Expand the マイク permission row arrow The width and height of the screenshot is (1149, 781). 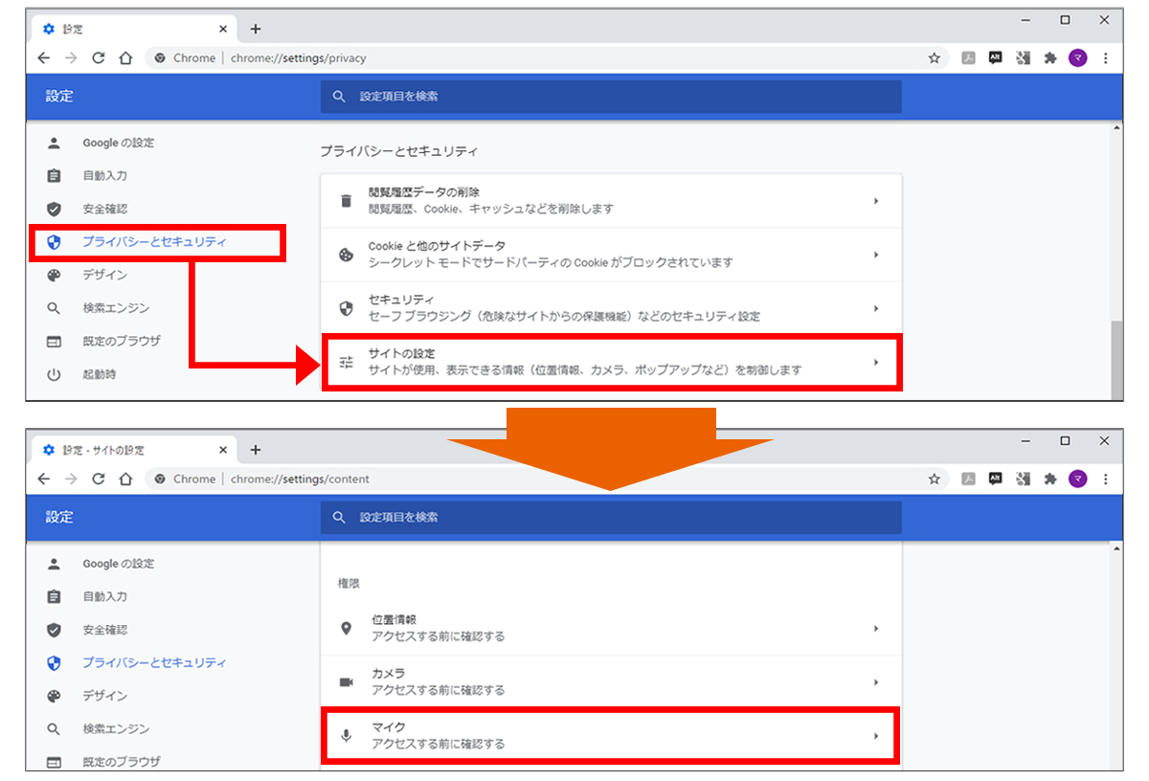click(875, 736)
